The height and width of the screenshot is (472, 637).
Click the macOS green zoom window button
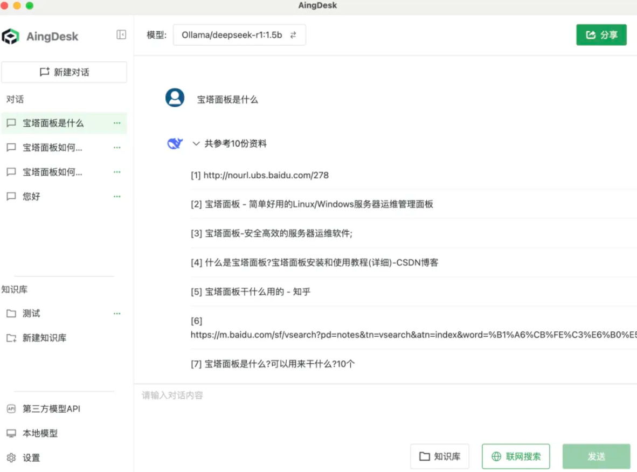click(29, 5)
